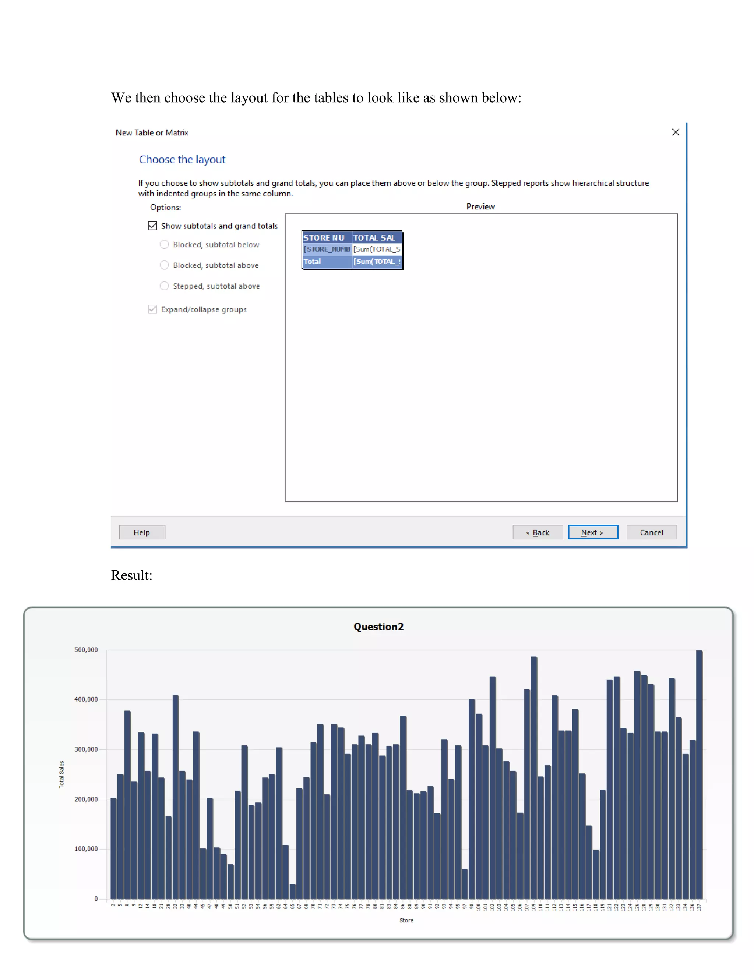Image resolution: width=754 pixels, height=975 pixels.
Task: Toggle Show subtotals and grand totals checkbox
Action: click(153, 226)
